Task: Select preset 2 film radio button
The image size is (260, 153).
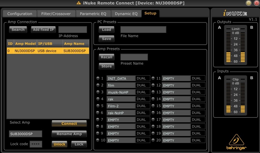Action: (98, 85)
